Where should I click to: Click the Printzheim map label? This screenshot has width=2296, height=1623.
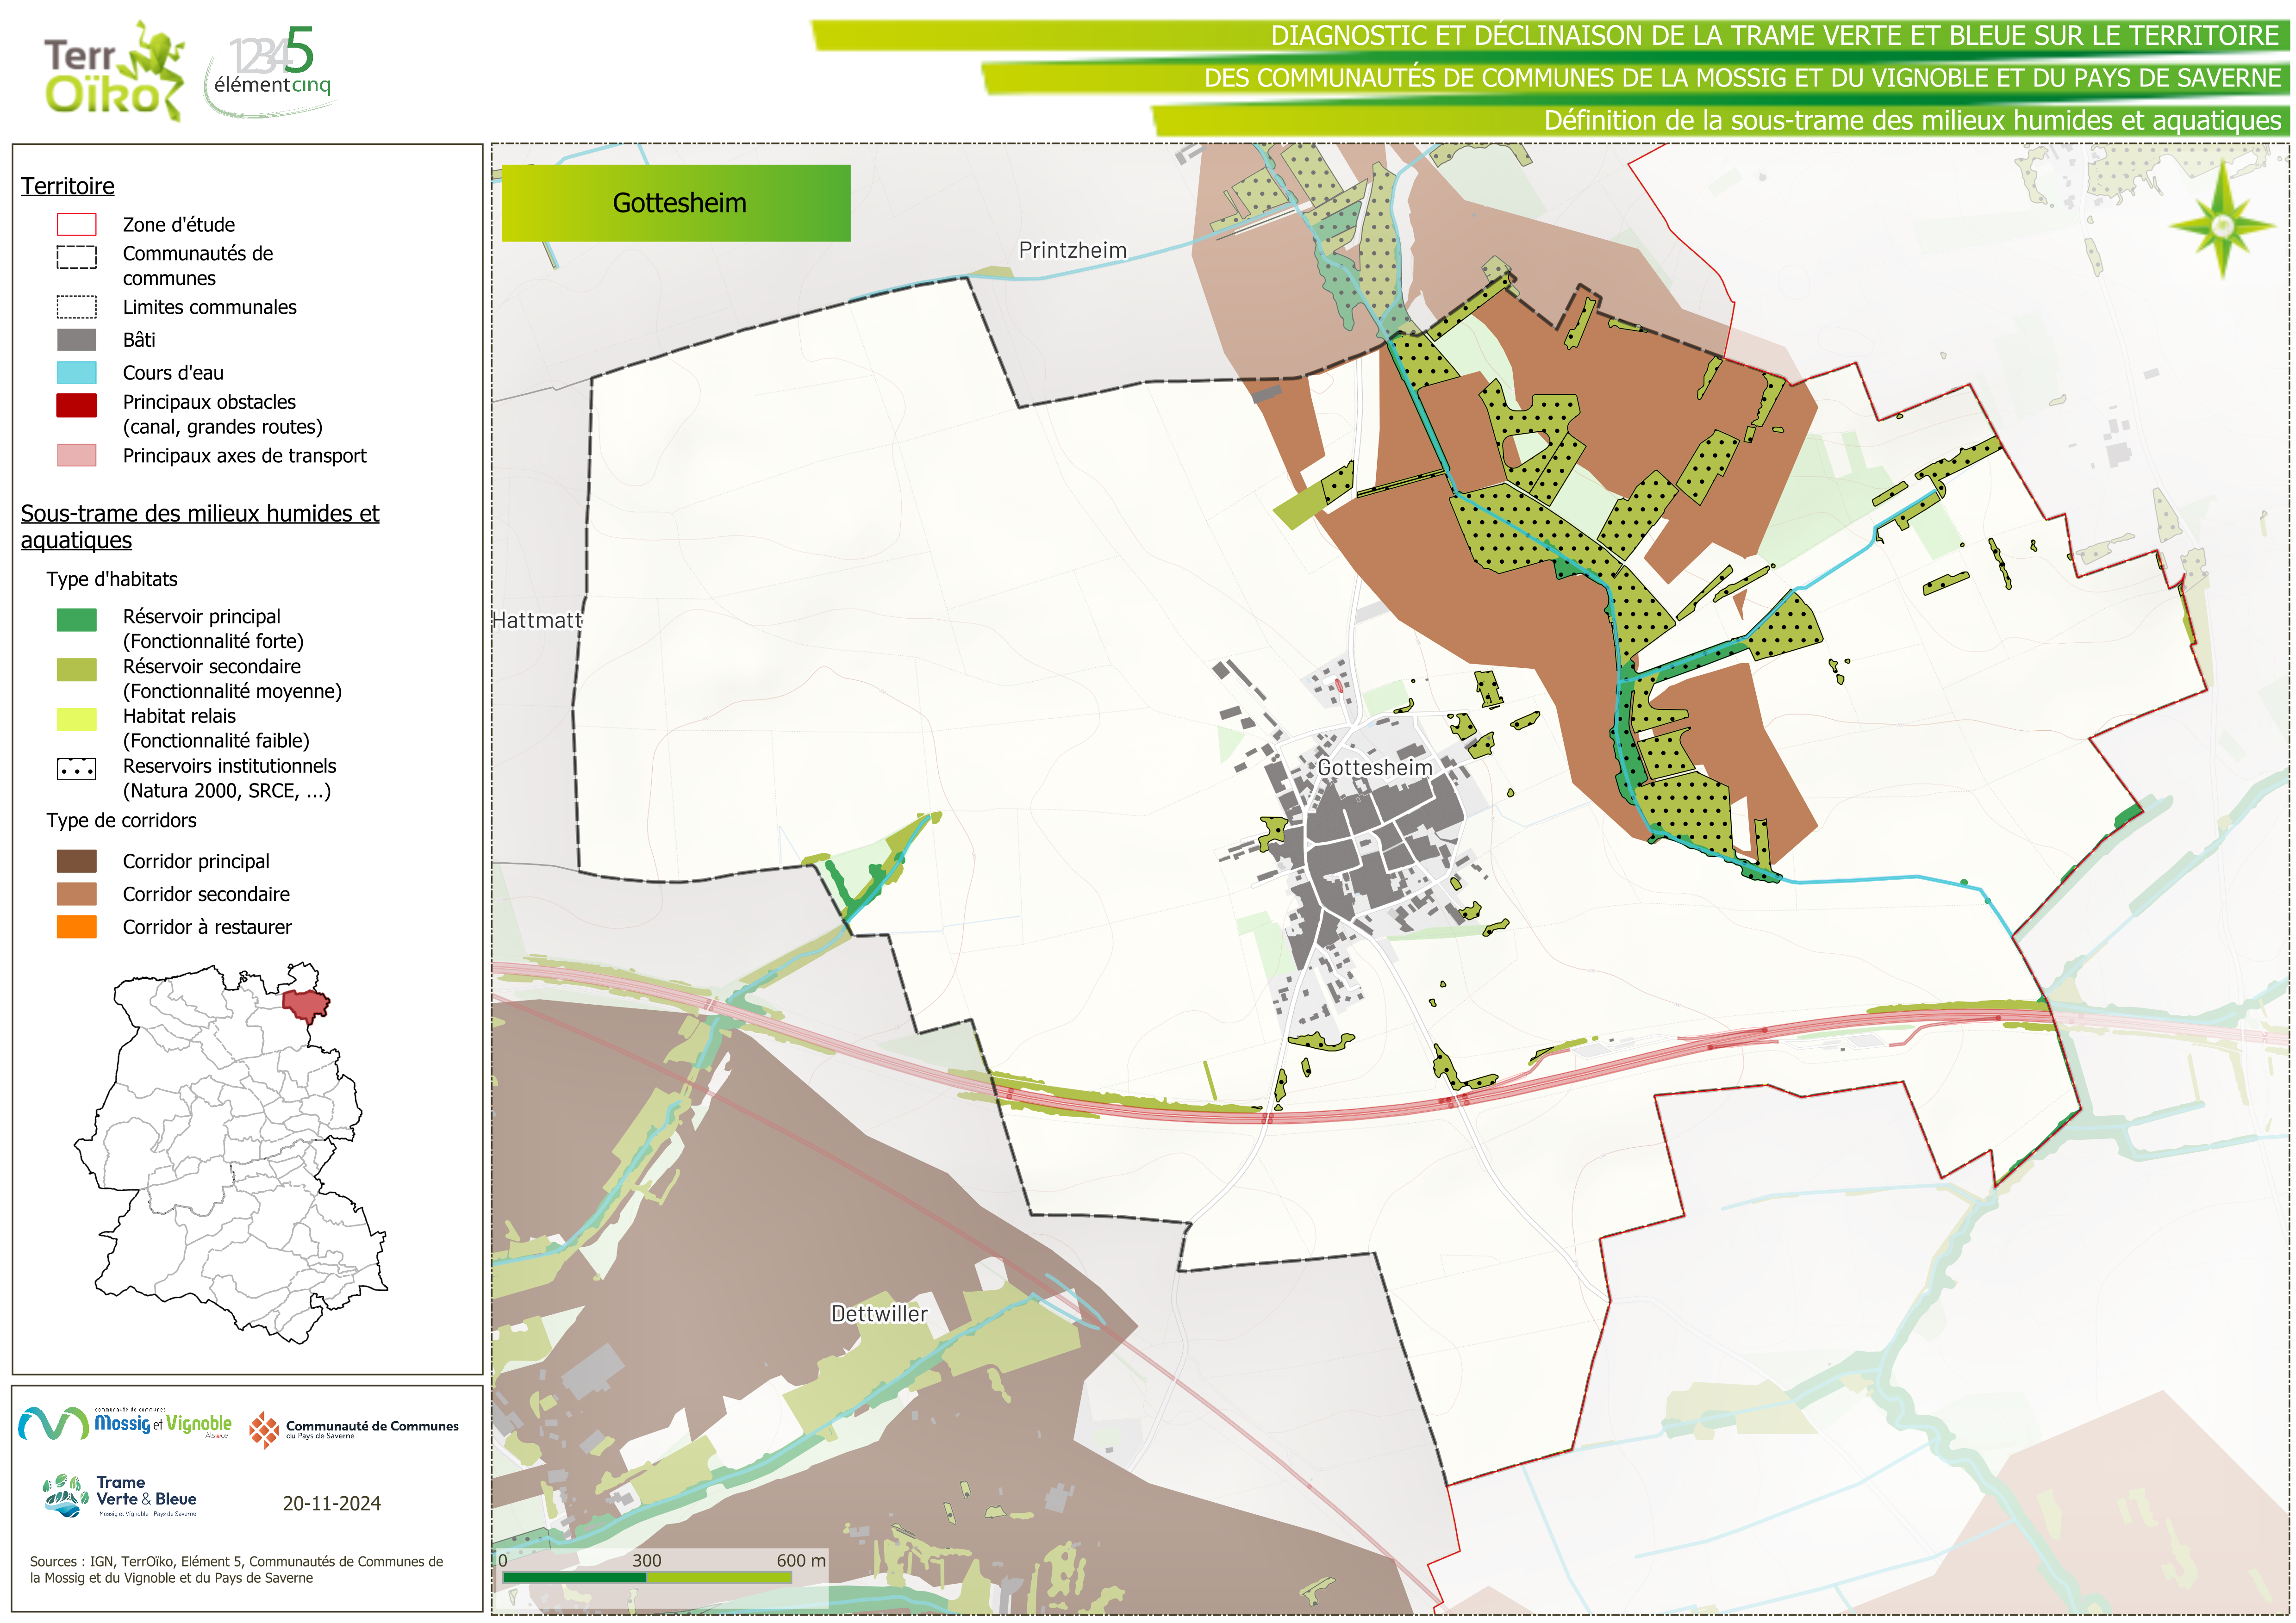point(1072,250)
